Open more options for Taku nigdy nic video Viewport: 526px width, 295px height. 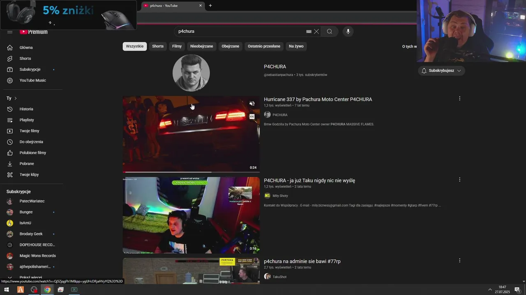coord(459,179)
